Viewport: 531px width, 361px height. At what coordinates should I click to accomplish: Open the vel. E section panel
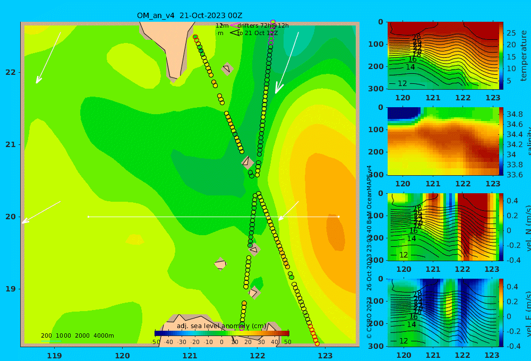(x=443, y=313)
